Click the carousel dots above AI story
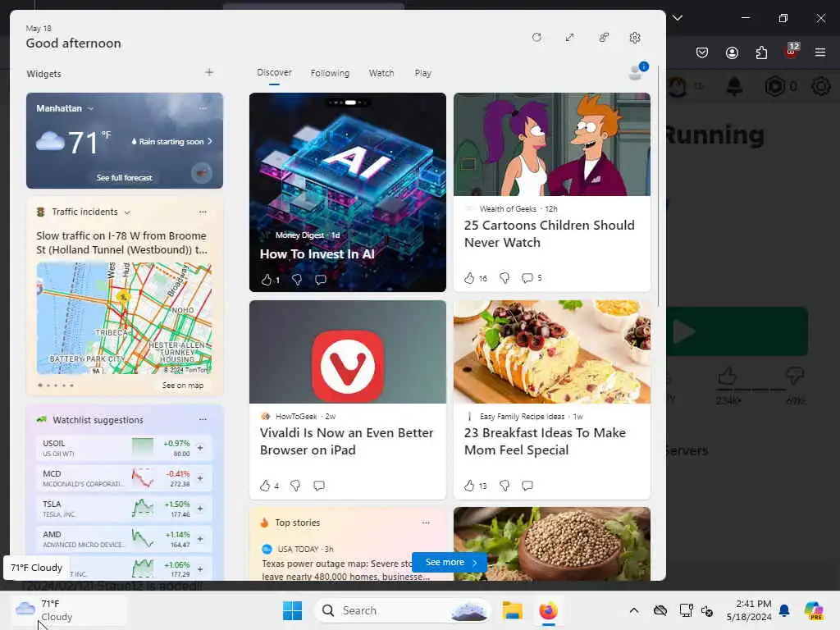The width and height of the screenshot is (840, 630). coord(348,103)
